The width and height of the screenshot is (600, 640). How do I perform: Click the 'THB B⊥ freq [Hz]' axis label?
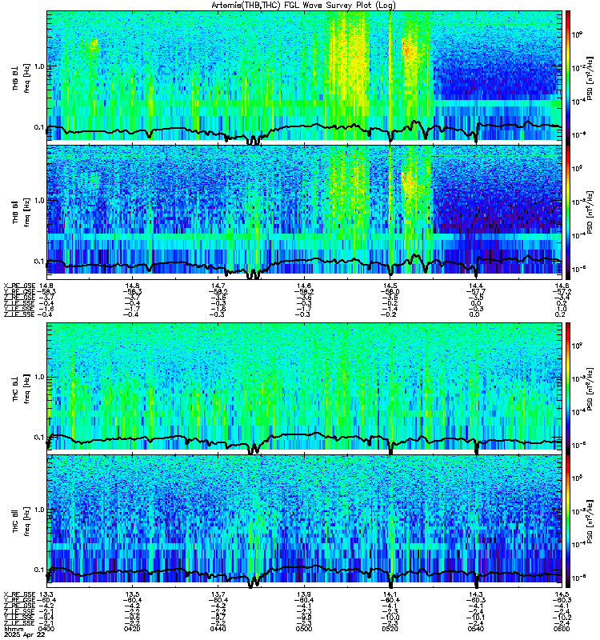pyautogui.click(x=22, y=78)
